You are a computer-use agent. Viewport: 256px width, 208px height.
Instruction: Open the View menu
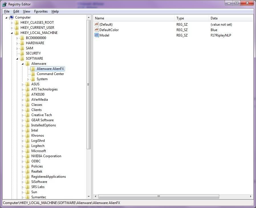[x=27, y=11]
